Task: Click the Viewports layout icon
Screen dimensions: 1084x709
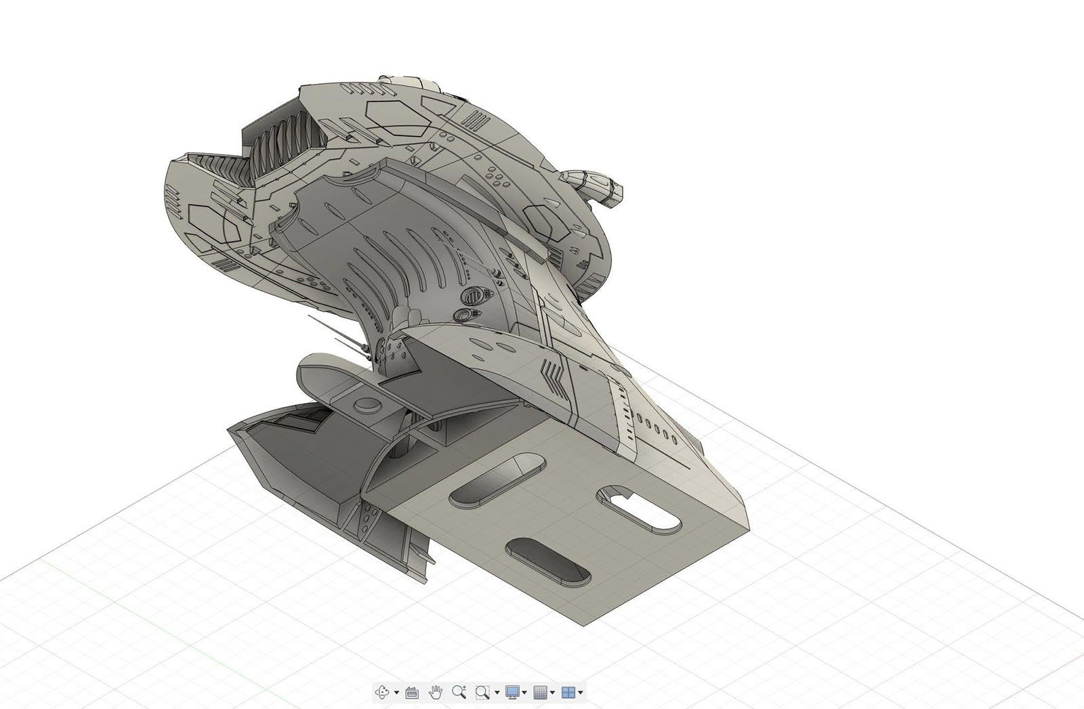Action: (568, 692)
